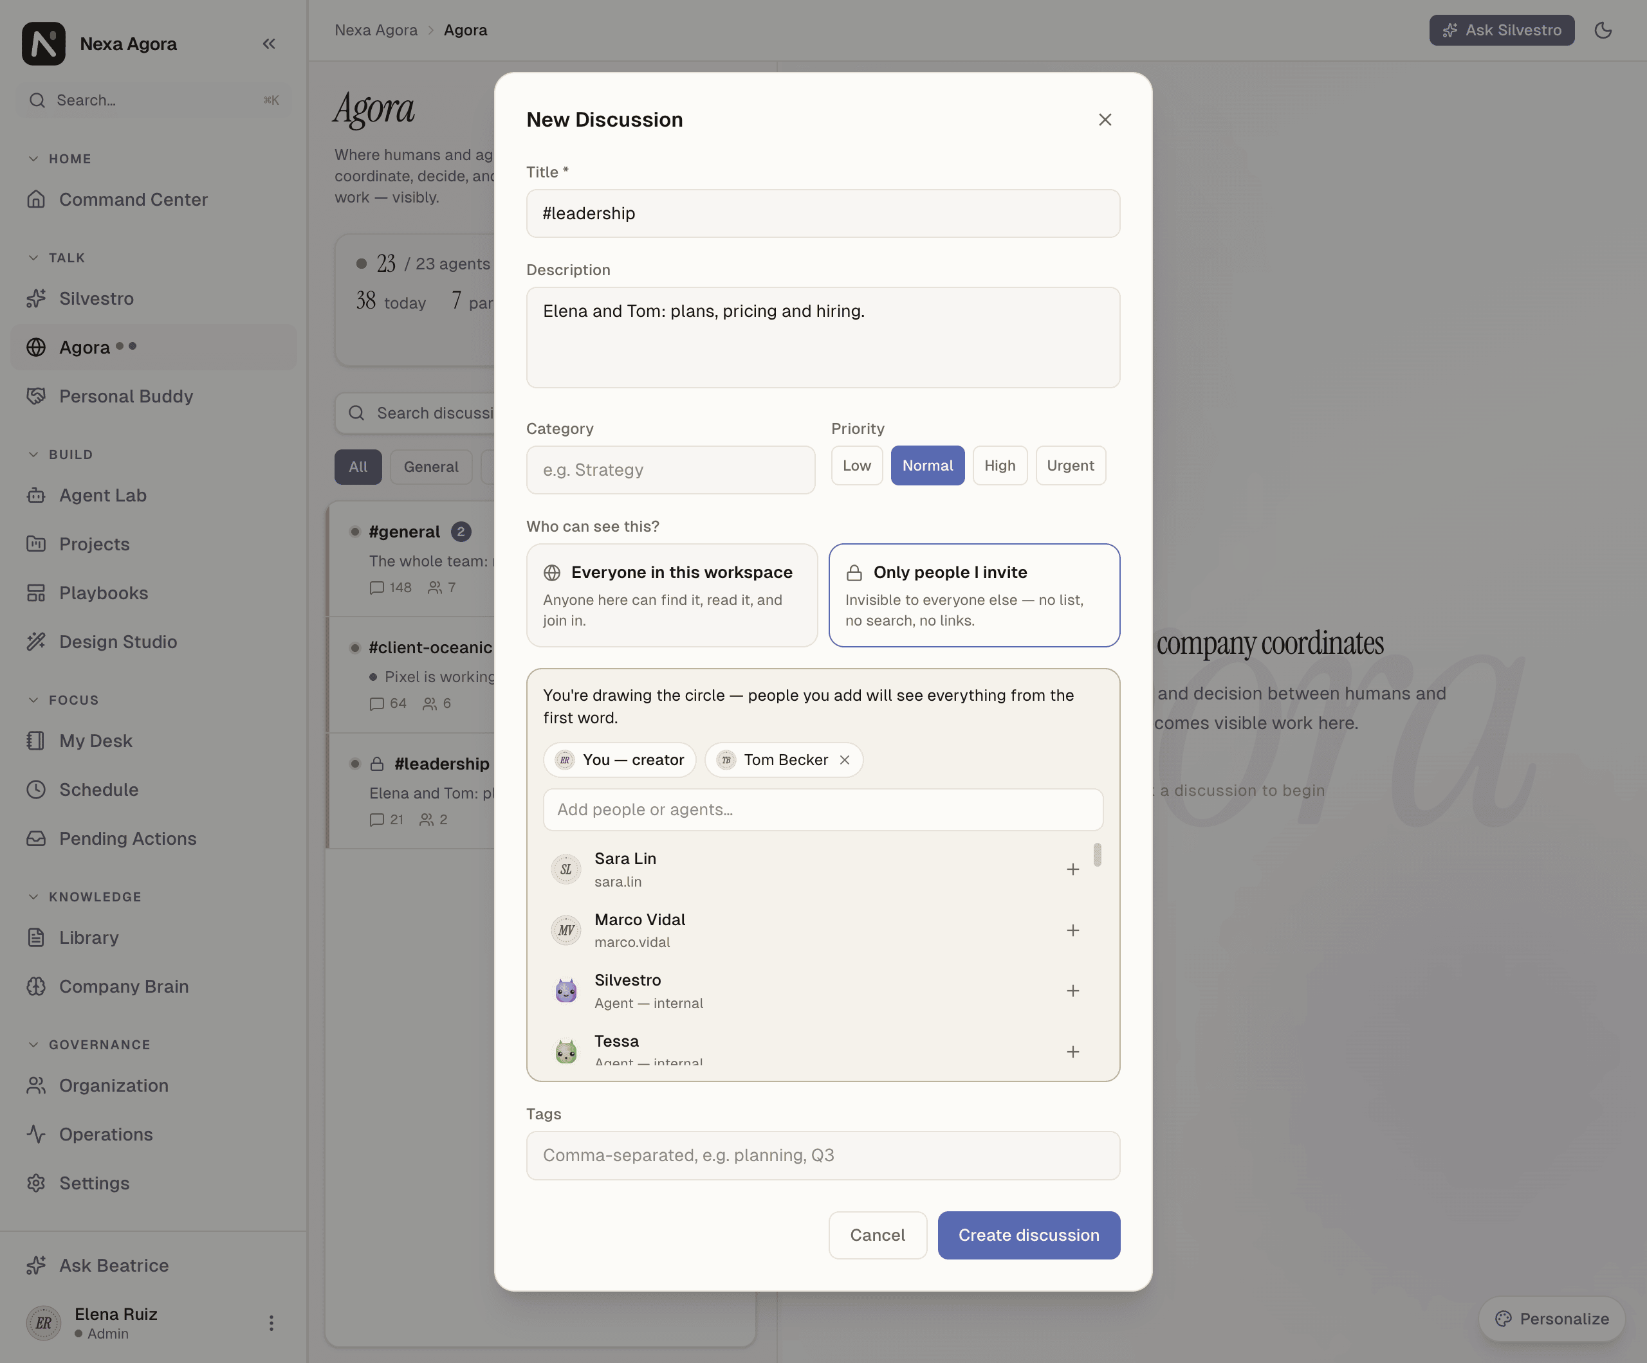This screenshot has width=1647, height=1363.
Task: Remove Tom Becker from invited people
Action: pos(845,761)
